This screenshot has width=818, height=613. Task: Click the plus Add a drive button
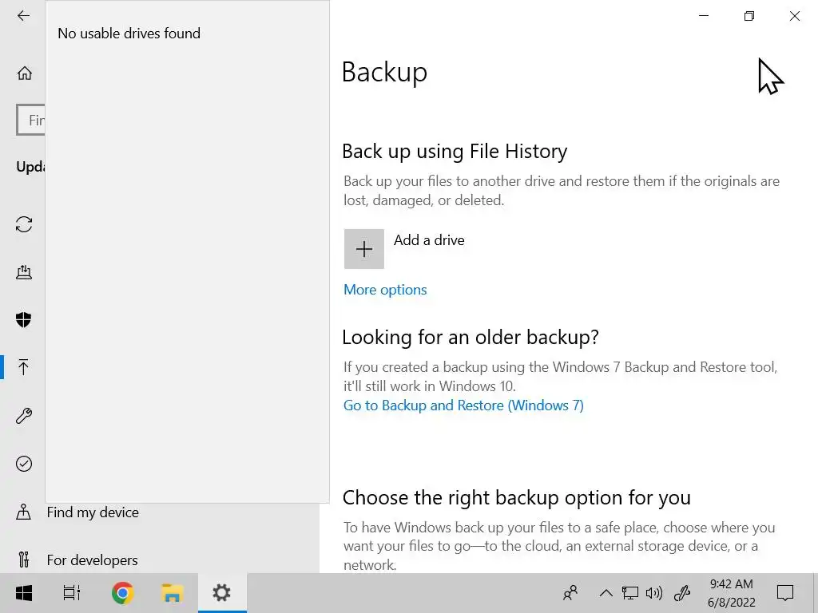364,249
